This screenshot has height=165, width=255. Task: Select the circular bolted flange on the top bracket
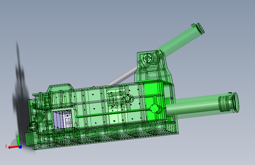[x=148, y=58]
